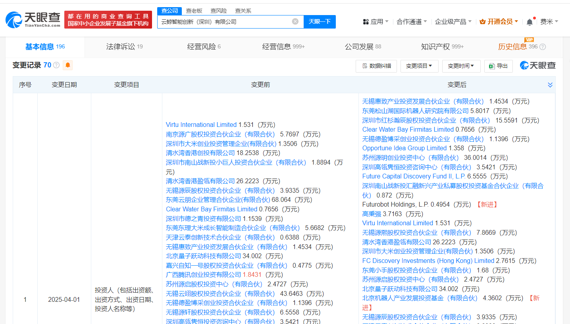Screen dimensions: 570x324
Task: Open the 变更项目 filter dropdown
Action: (419, 66)
